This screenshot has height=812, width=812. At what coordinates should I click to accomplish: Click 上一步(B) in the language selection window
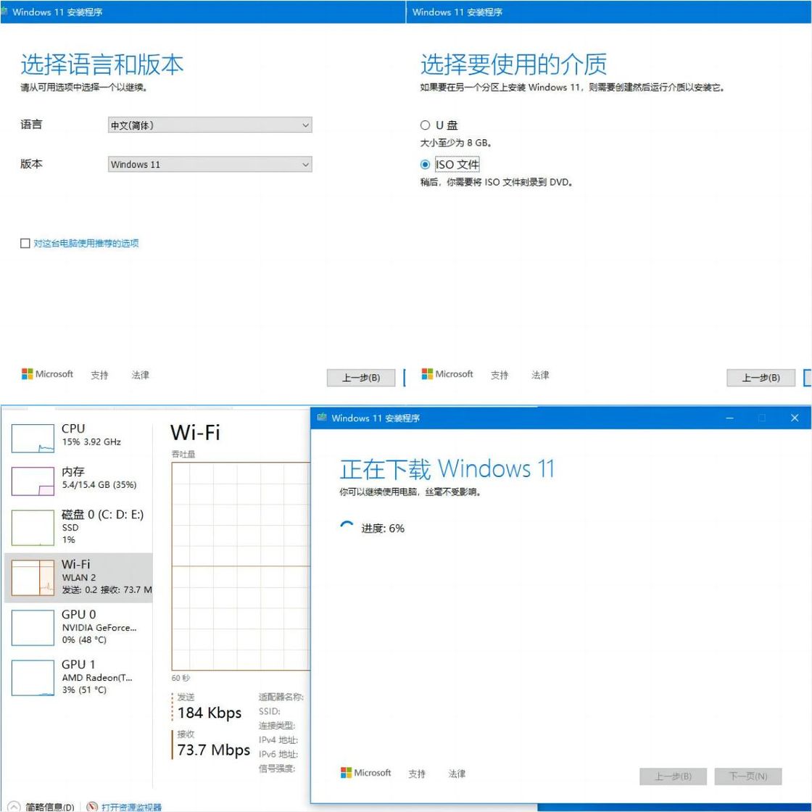coord(361,378)
